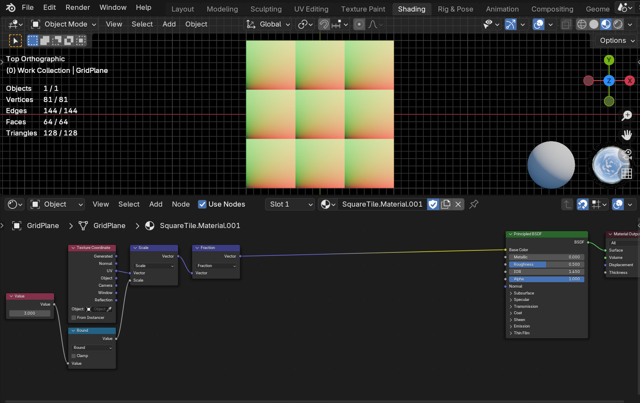Viewport: 640px width, 403px height.
Task: Toggle fake user shield for material
Action: click(433, 205)
